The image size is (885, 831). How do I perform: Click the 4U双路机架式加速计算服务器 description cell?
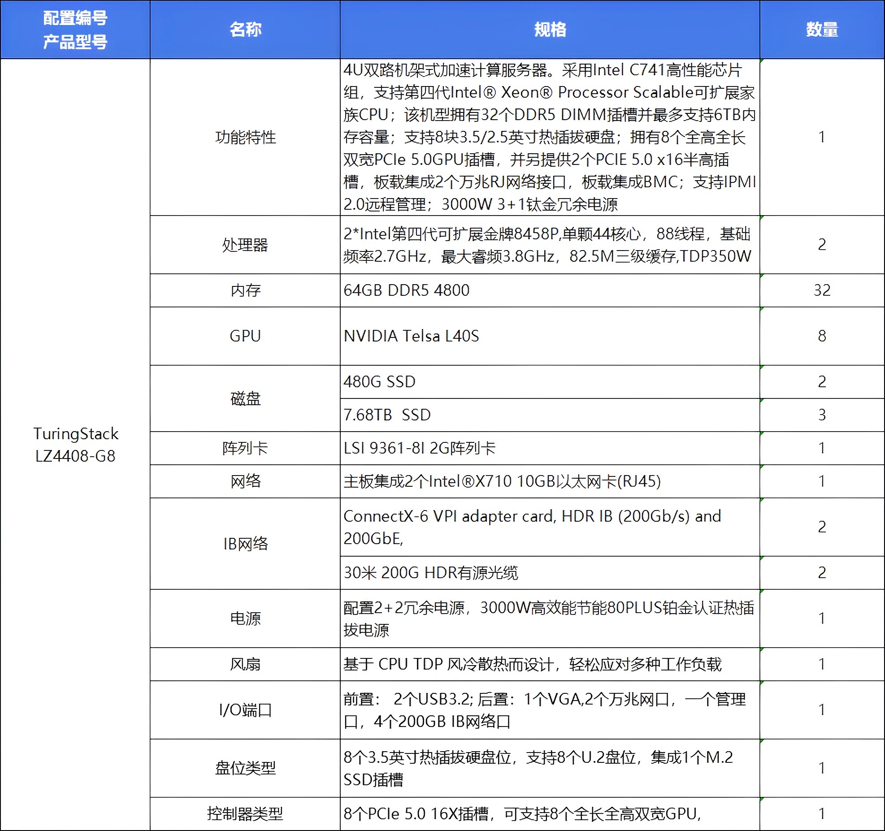point(550,137)
